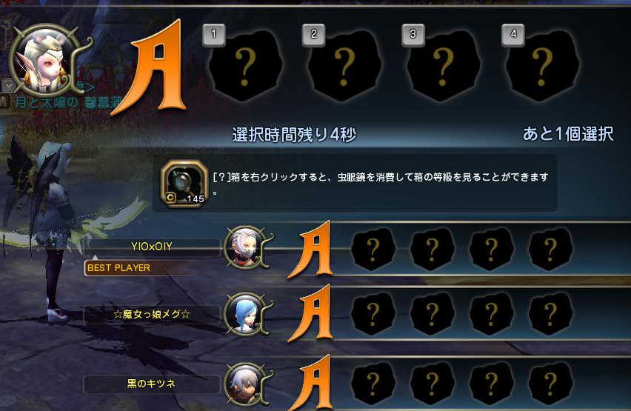Click the 黒のキツネ player name label
This screenshot has width=631, height=411.
[x=152, y=384]
